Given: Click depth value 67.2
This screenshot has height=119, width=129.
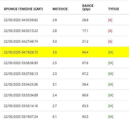Looking at the screenshot, I should pos(85,74).
